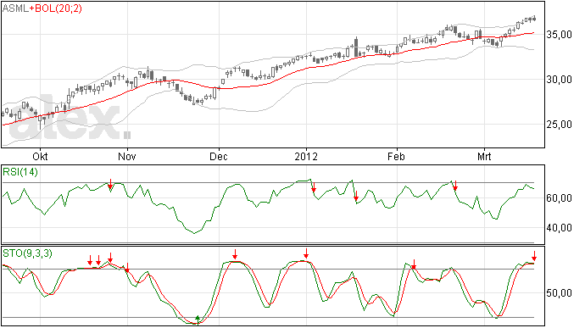Click the RSI(14) panel label
Screen dimensions: 585x328
point(20,172)
